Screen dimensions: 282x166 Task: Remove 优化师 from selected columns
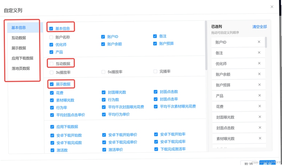[259, 63]
